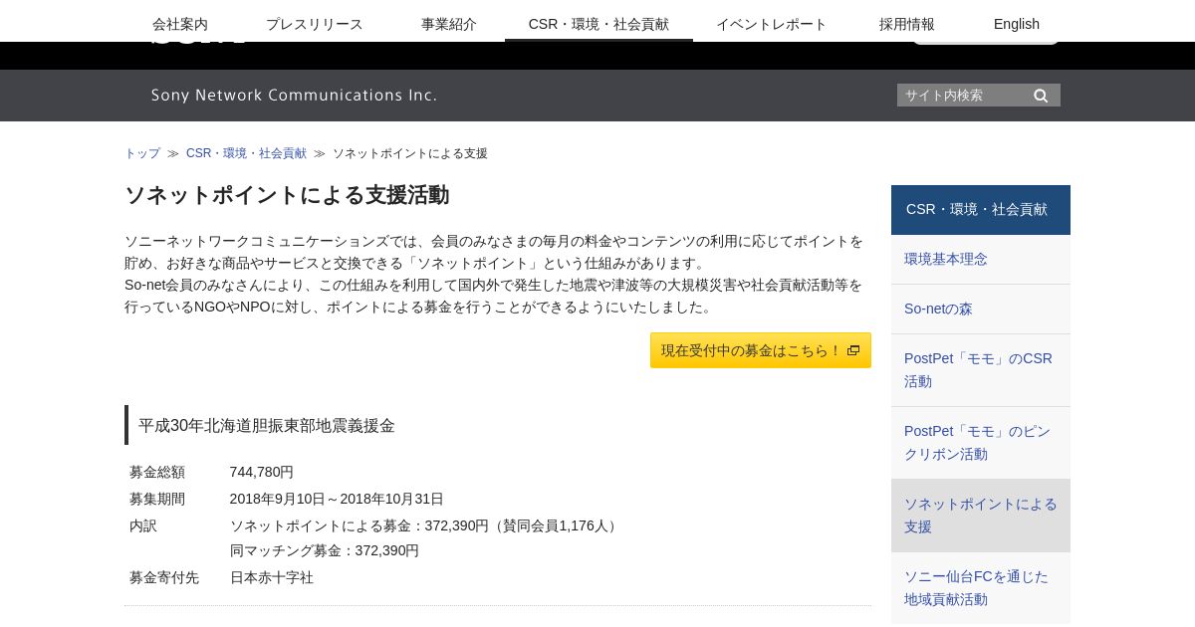Click the 募集期間 label
The image size is (1195, 627).
pyautogui.click(x=157, y=499)
